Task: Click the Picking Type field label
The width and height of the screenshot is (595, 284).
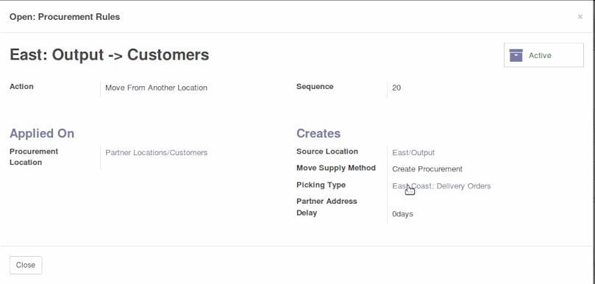Action: click(x=321, y=185)
